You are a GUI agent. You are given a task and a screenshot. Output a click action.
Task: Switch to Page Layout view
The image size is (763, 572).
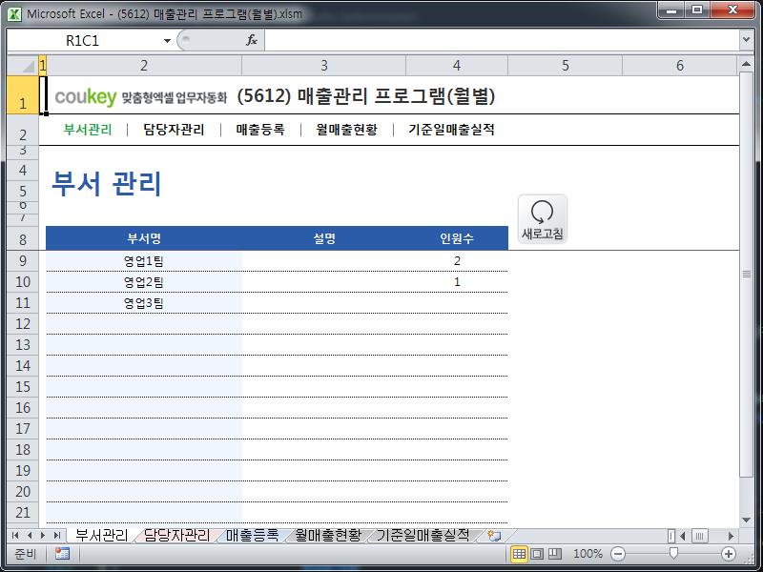tap(537, 554)
